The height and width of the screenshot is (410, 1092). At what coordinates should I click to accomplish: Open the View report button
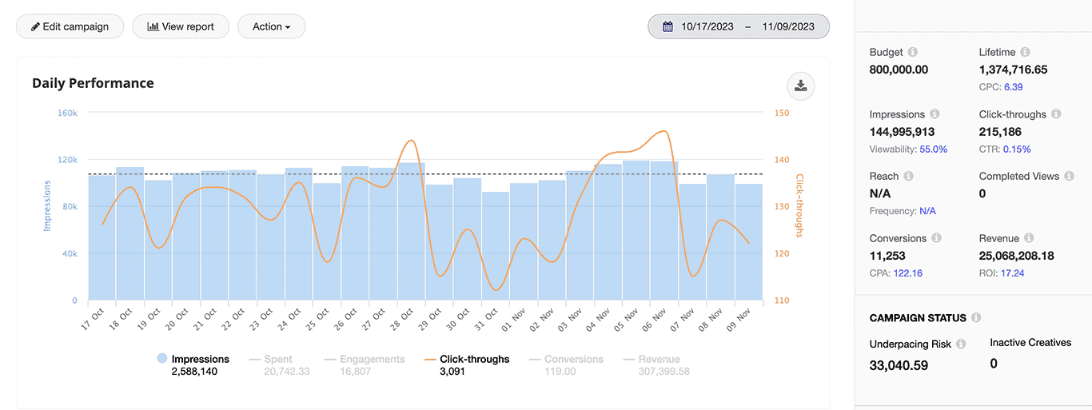pyautogui.click(x=181, y=26)
